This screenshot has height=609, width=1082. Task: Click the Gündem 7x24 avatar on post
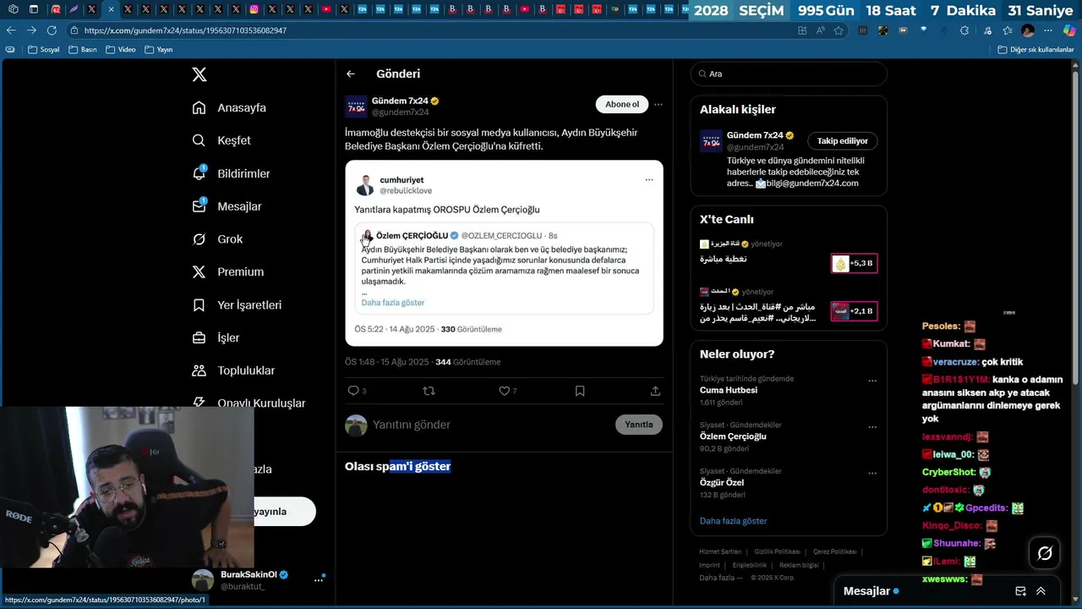point(356,106)
